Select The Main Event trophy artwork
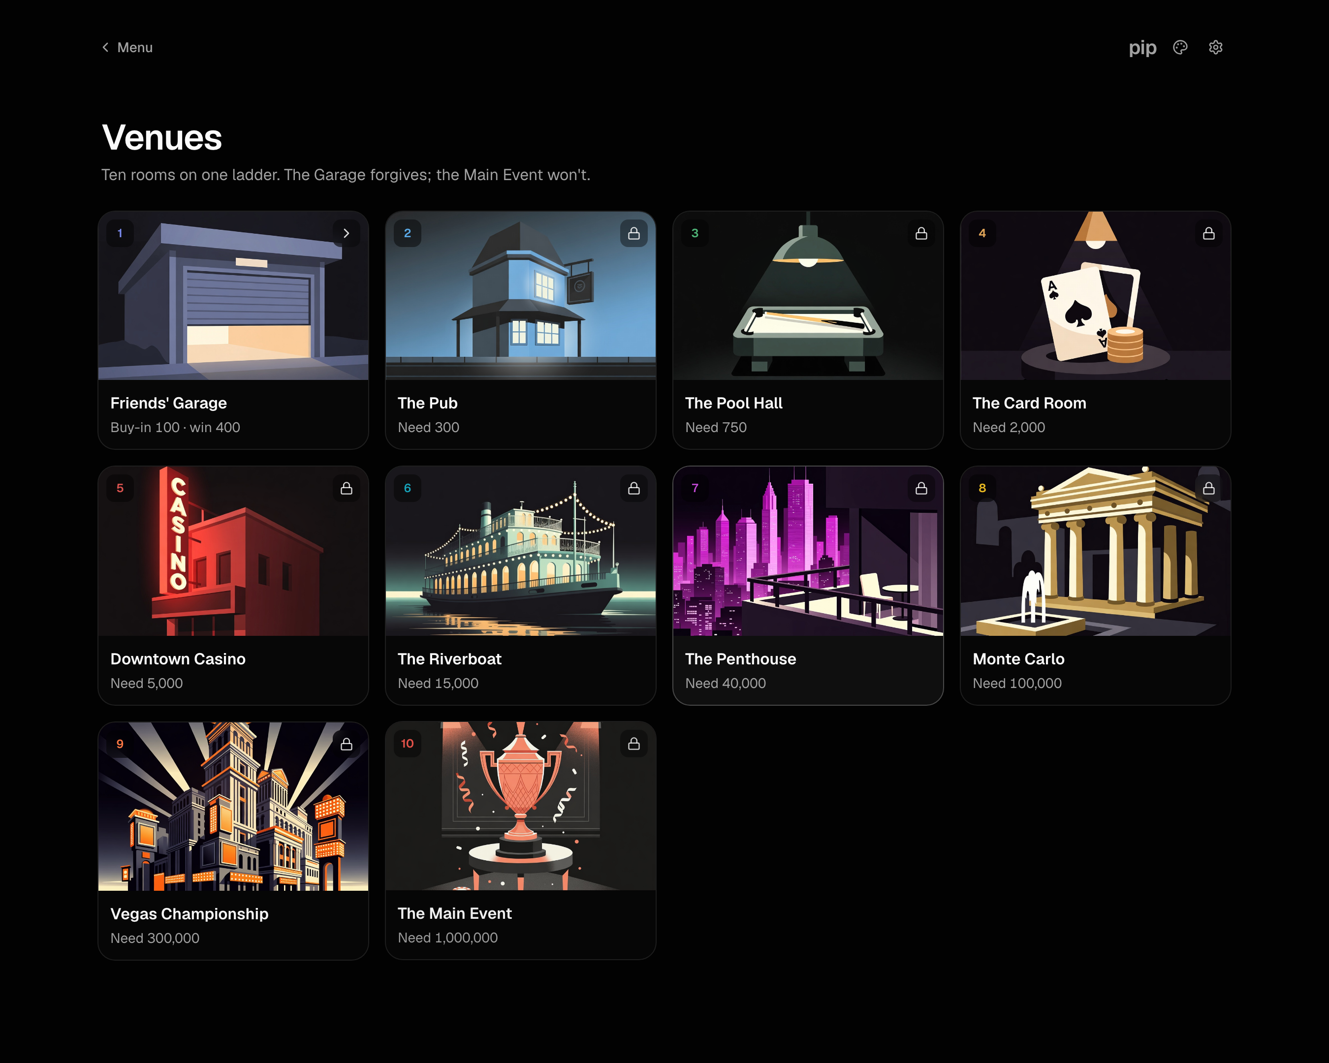The width and height of the screenshot is (1329, 1063). pos(520,807)
